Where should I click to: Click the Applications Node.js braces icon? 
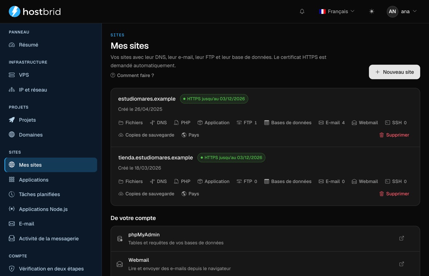point(12,209)
